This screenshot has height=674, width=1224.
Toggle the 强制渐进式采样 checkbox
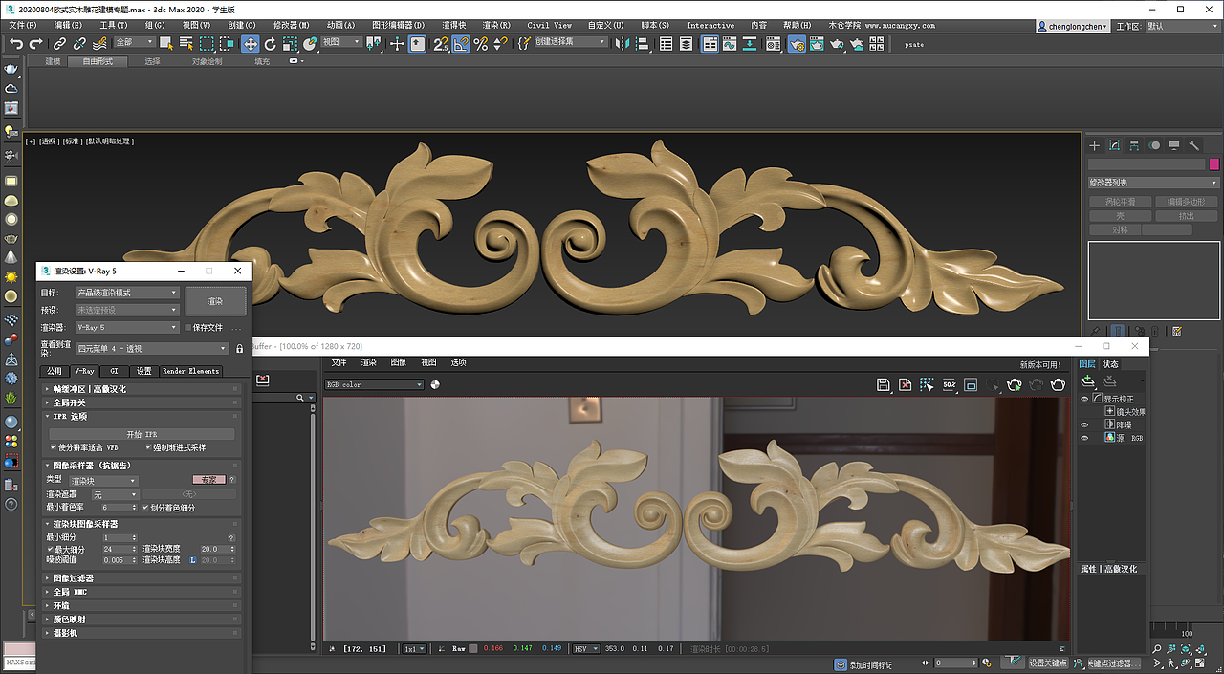coord(148,447)
